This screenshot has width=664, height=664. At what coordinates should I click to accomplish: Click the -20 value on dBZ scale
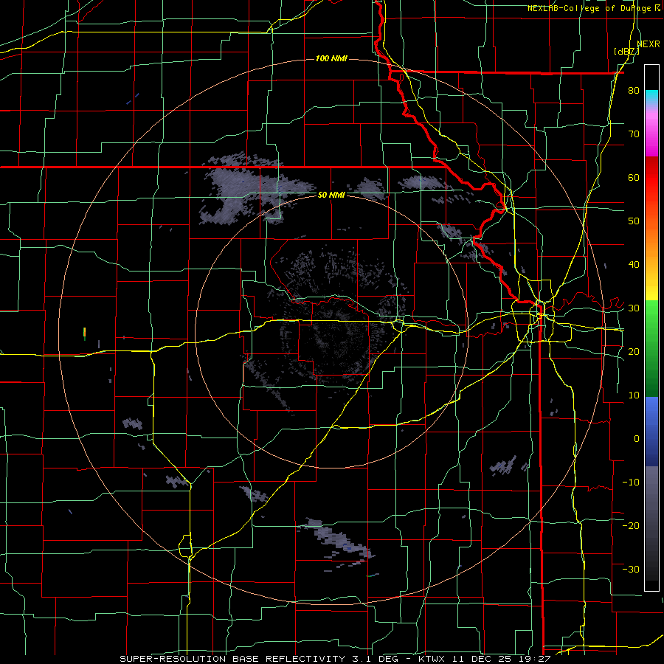(631, 525)
